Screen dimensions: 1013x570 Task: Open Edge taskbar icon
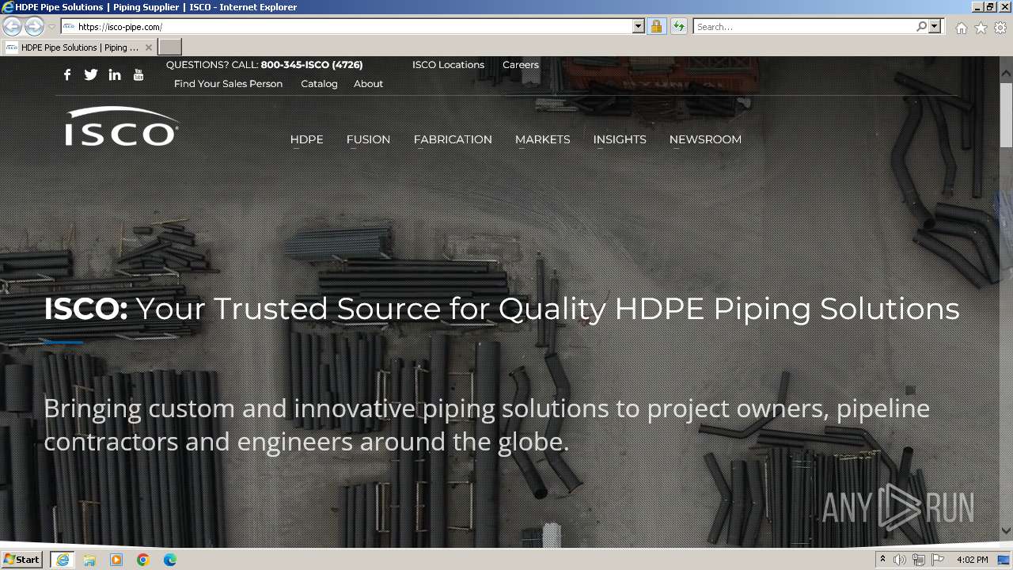(x=170, y=560)
